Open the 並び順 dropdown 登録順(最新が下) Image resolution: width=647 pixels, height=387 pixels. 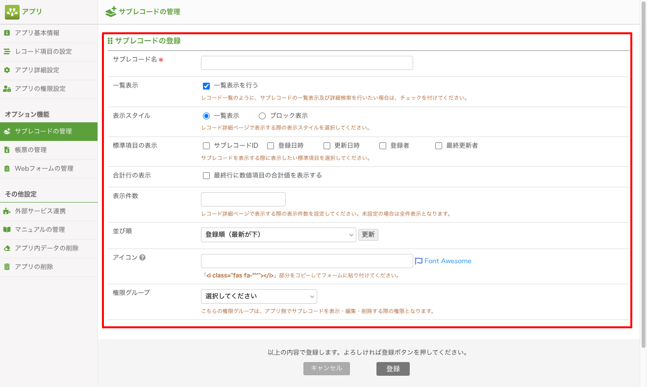click(278, 235)
